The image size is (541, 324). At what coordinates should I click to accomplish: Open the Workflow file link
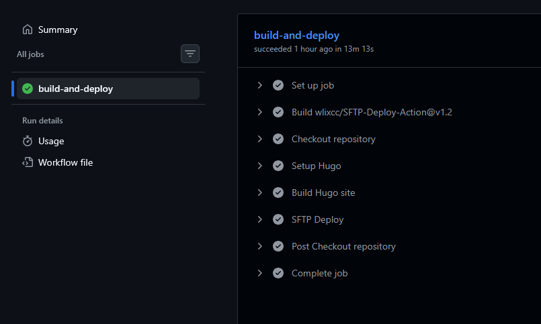[x=65, y=162]
